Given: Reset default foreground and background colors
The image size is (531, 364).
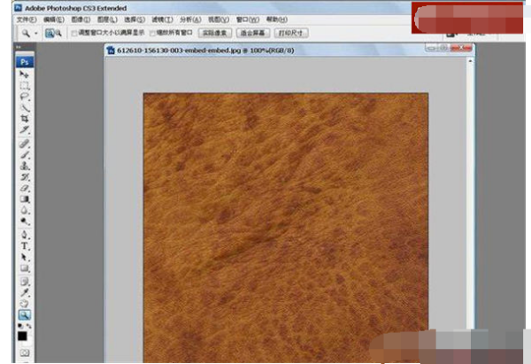Looking at the screenshot, I should pyautogui.click(x=20, y=326).
